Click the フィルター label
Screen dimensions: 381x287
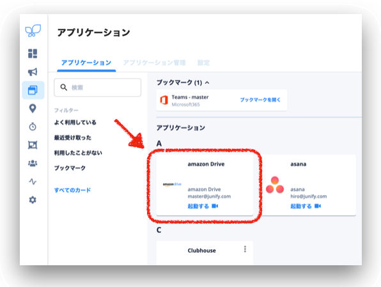click(x=66, y=111)
